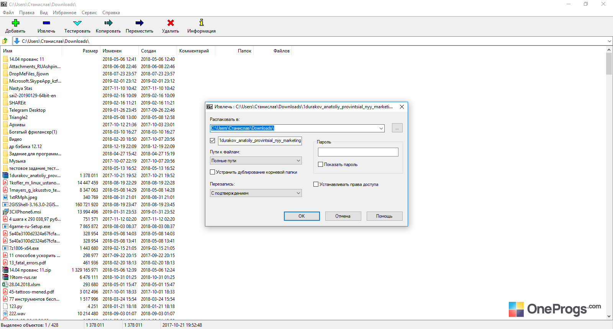Click Excel icon of 28.04.2018.xlsm

5,285
